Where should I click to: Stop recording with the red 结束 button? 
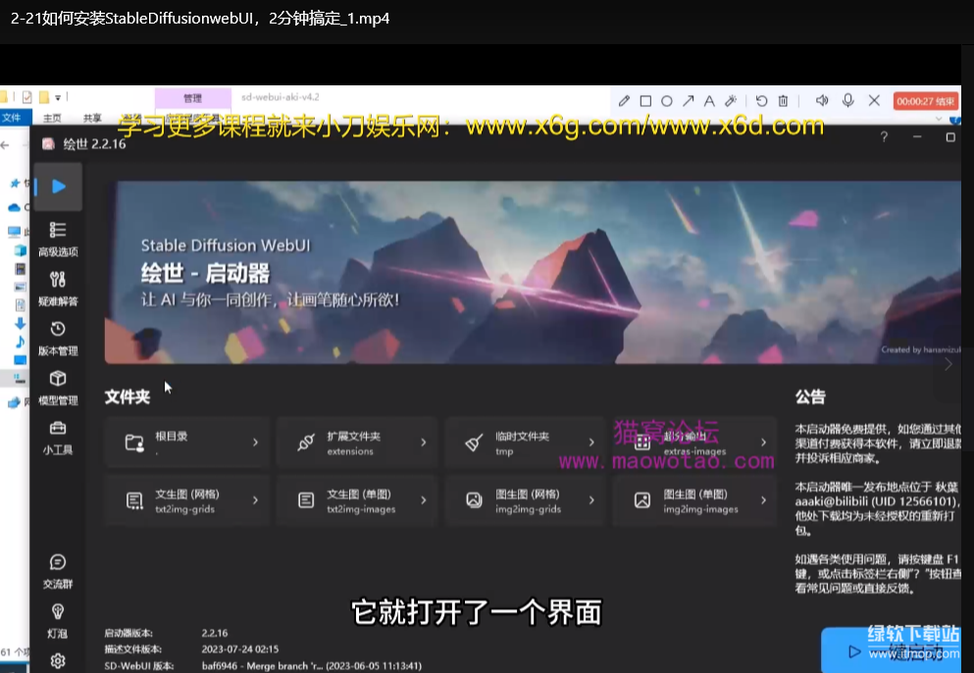[x=926, y=101]
